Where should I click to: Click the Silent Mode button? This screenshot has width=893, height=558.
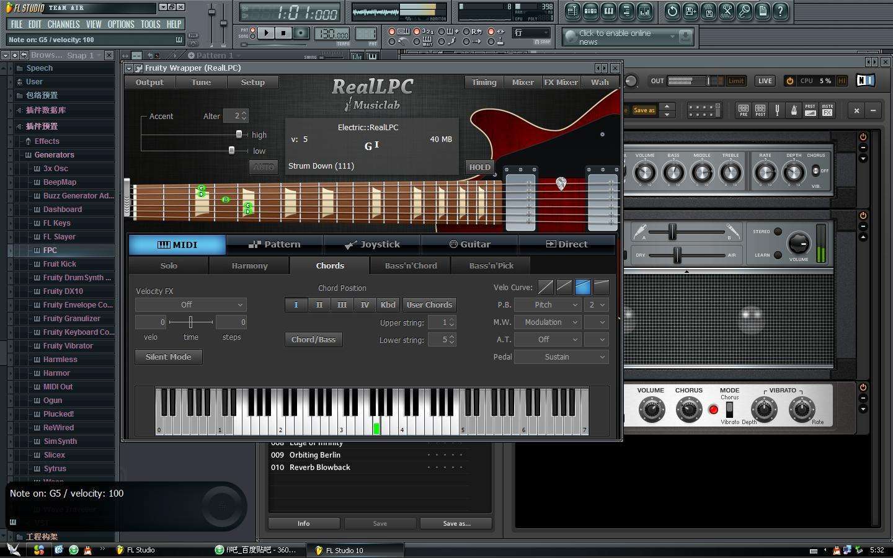point(169,357)
